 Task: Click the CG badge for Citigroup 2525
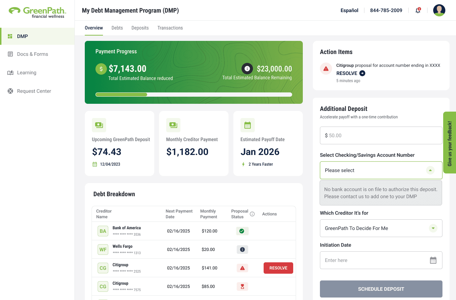(x=103, y=268)
